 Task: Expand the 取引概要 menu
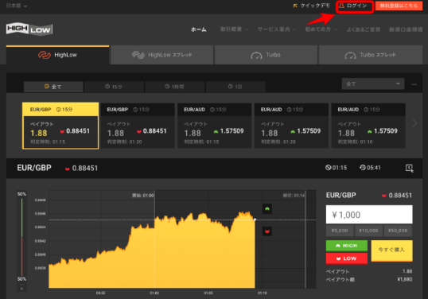click(x=234, y=29)
